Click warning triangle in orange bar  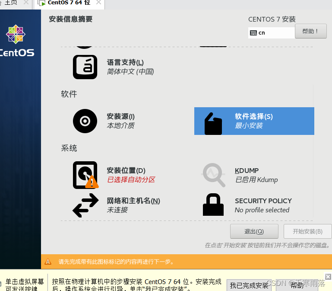click(48, 262)
